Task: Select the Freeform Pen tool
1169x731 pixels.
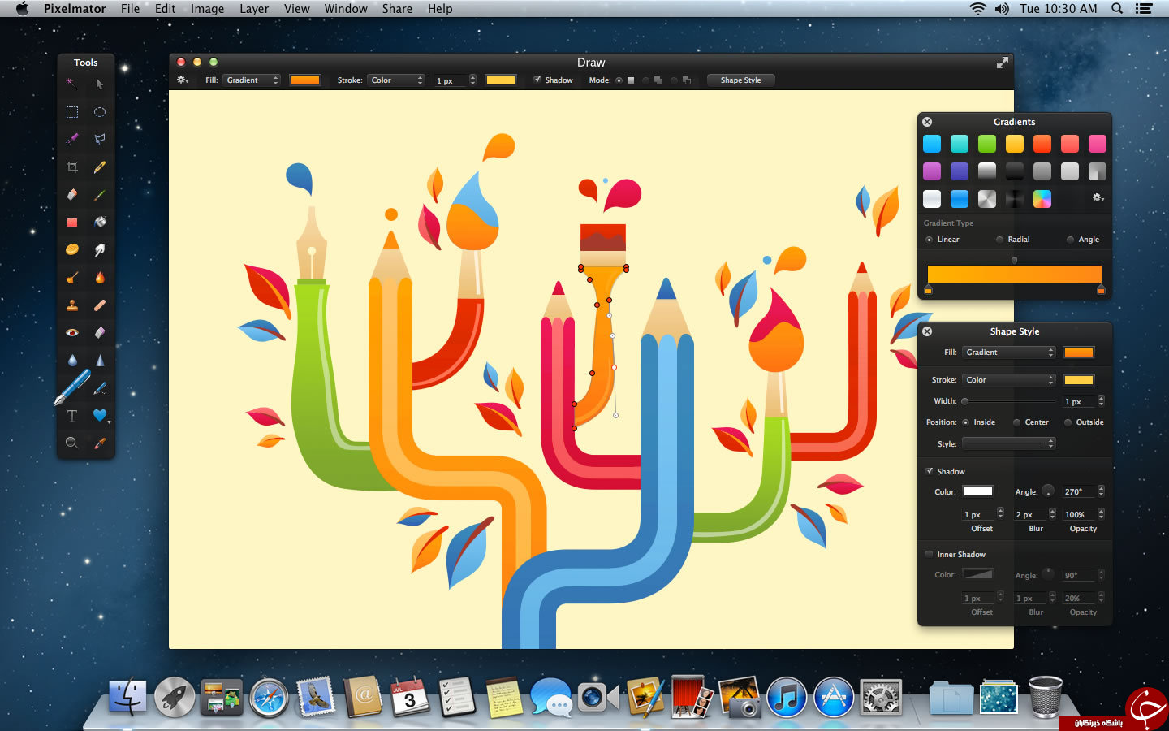Action: [x=99, y=387]
